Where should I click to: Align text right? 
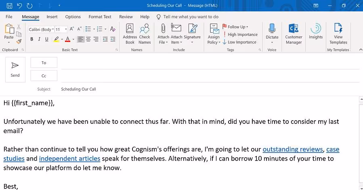(96, 39)
